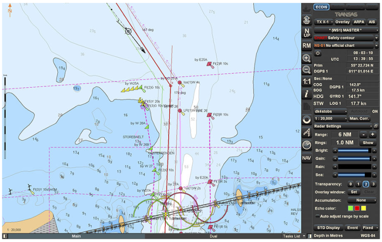Pick red echo color swatch

click(x=357, y=208)
